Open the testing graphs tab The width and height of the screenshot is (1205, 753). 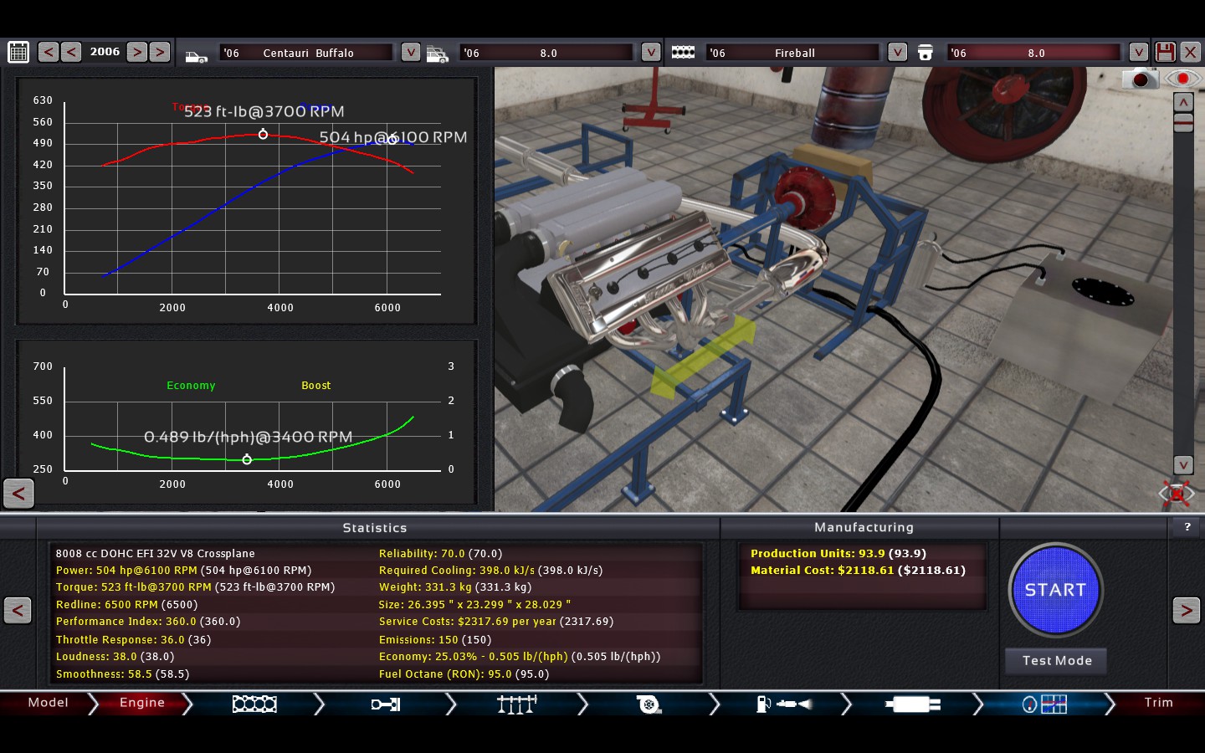click(1044, 704)
